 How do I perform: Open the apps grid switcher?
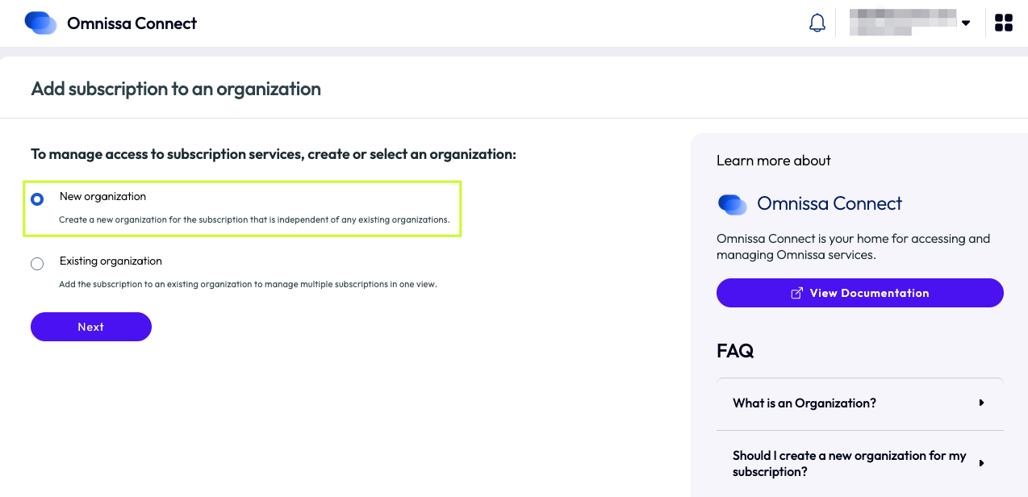coord(1003,23)
